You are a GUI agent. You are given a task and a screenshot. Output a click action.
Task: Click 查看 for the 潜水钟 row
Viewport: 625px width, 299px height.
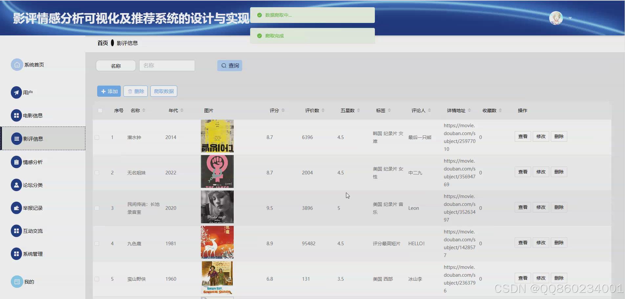[x=523, y=136]
